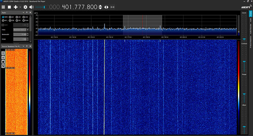Viewport: 253px width, 136px height.
Task: Click the baseband file orange waterfall preview
Action: click(16, 92)
